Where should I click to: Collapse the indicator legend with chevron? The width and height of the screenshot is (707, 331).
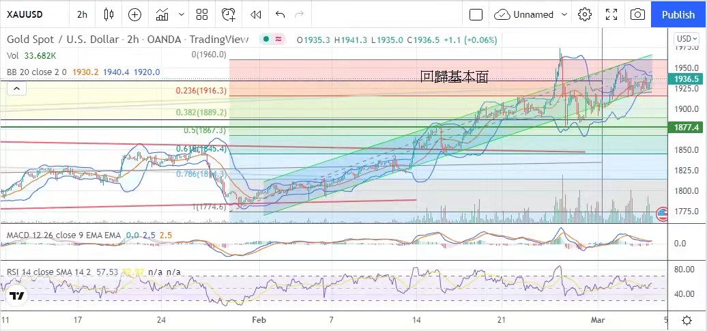(18, 88)
